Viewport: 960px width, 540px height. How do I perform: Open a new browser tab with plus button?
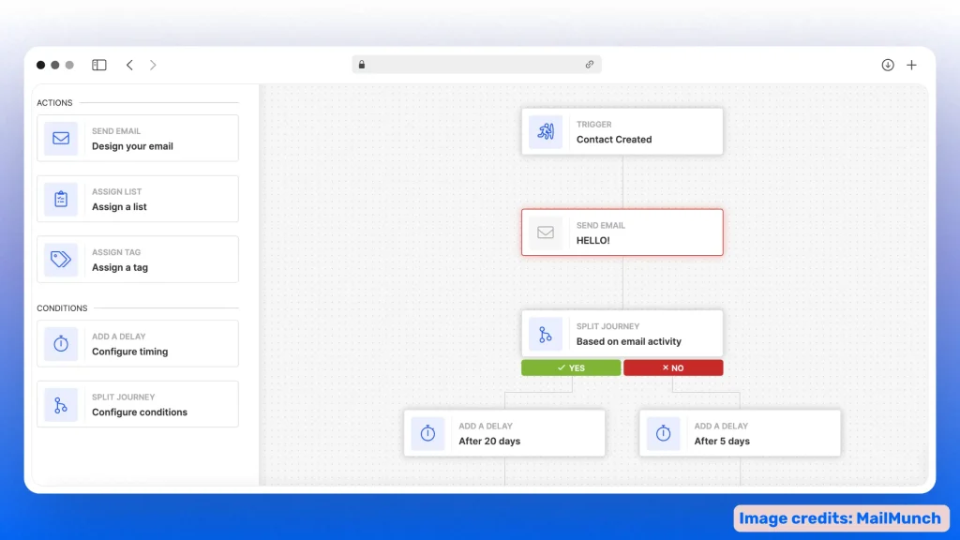click(911, 65)
